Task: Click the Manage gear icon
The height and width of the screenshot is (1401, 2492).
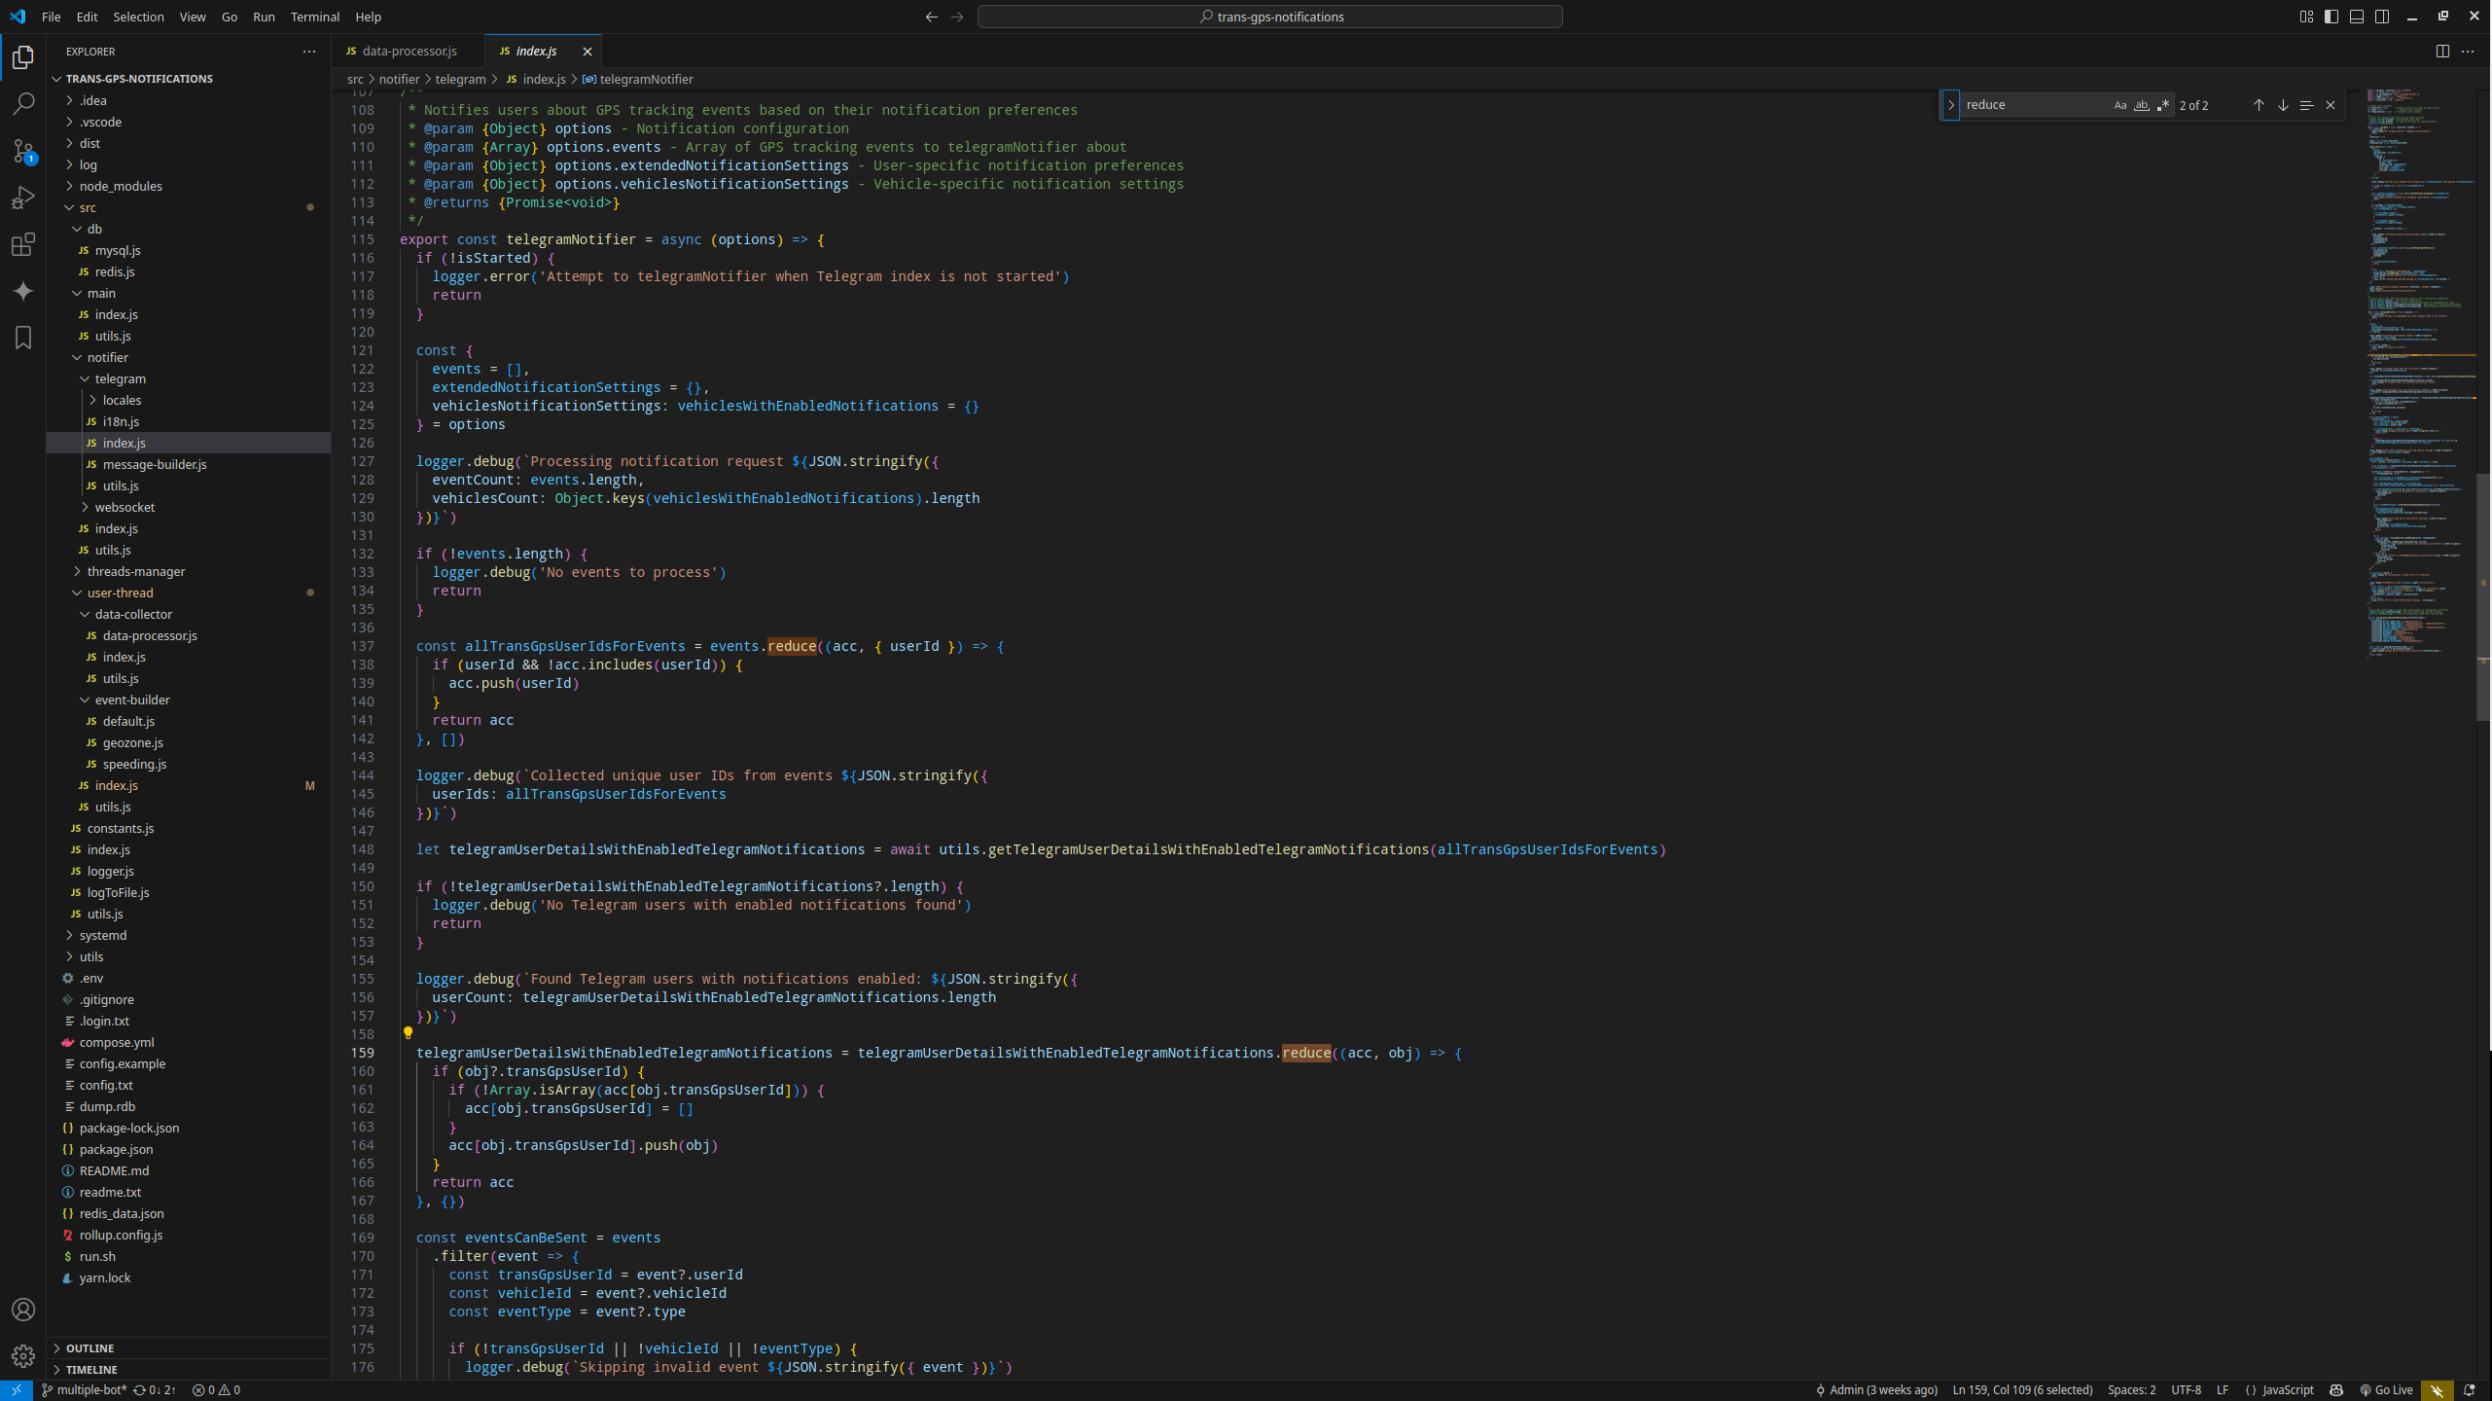Action: click(23, 1355)
